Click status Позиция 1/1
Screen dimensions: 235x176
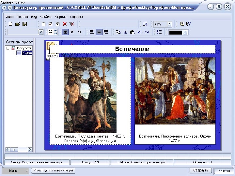(90, 162)
